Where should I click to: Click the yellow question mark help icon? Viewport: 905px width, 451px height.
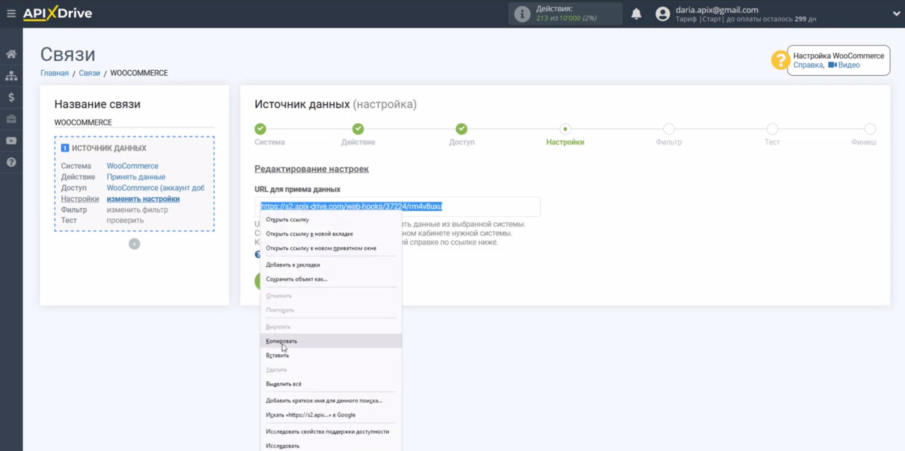(x=780, y=60)
